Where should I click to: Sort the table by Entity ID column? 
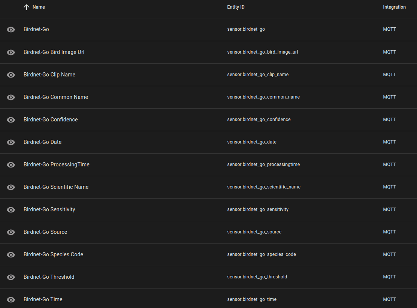click(236, 7)
